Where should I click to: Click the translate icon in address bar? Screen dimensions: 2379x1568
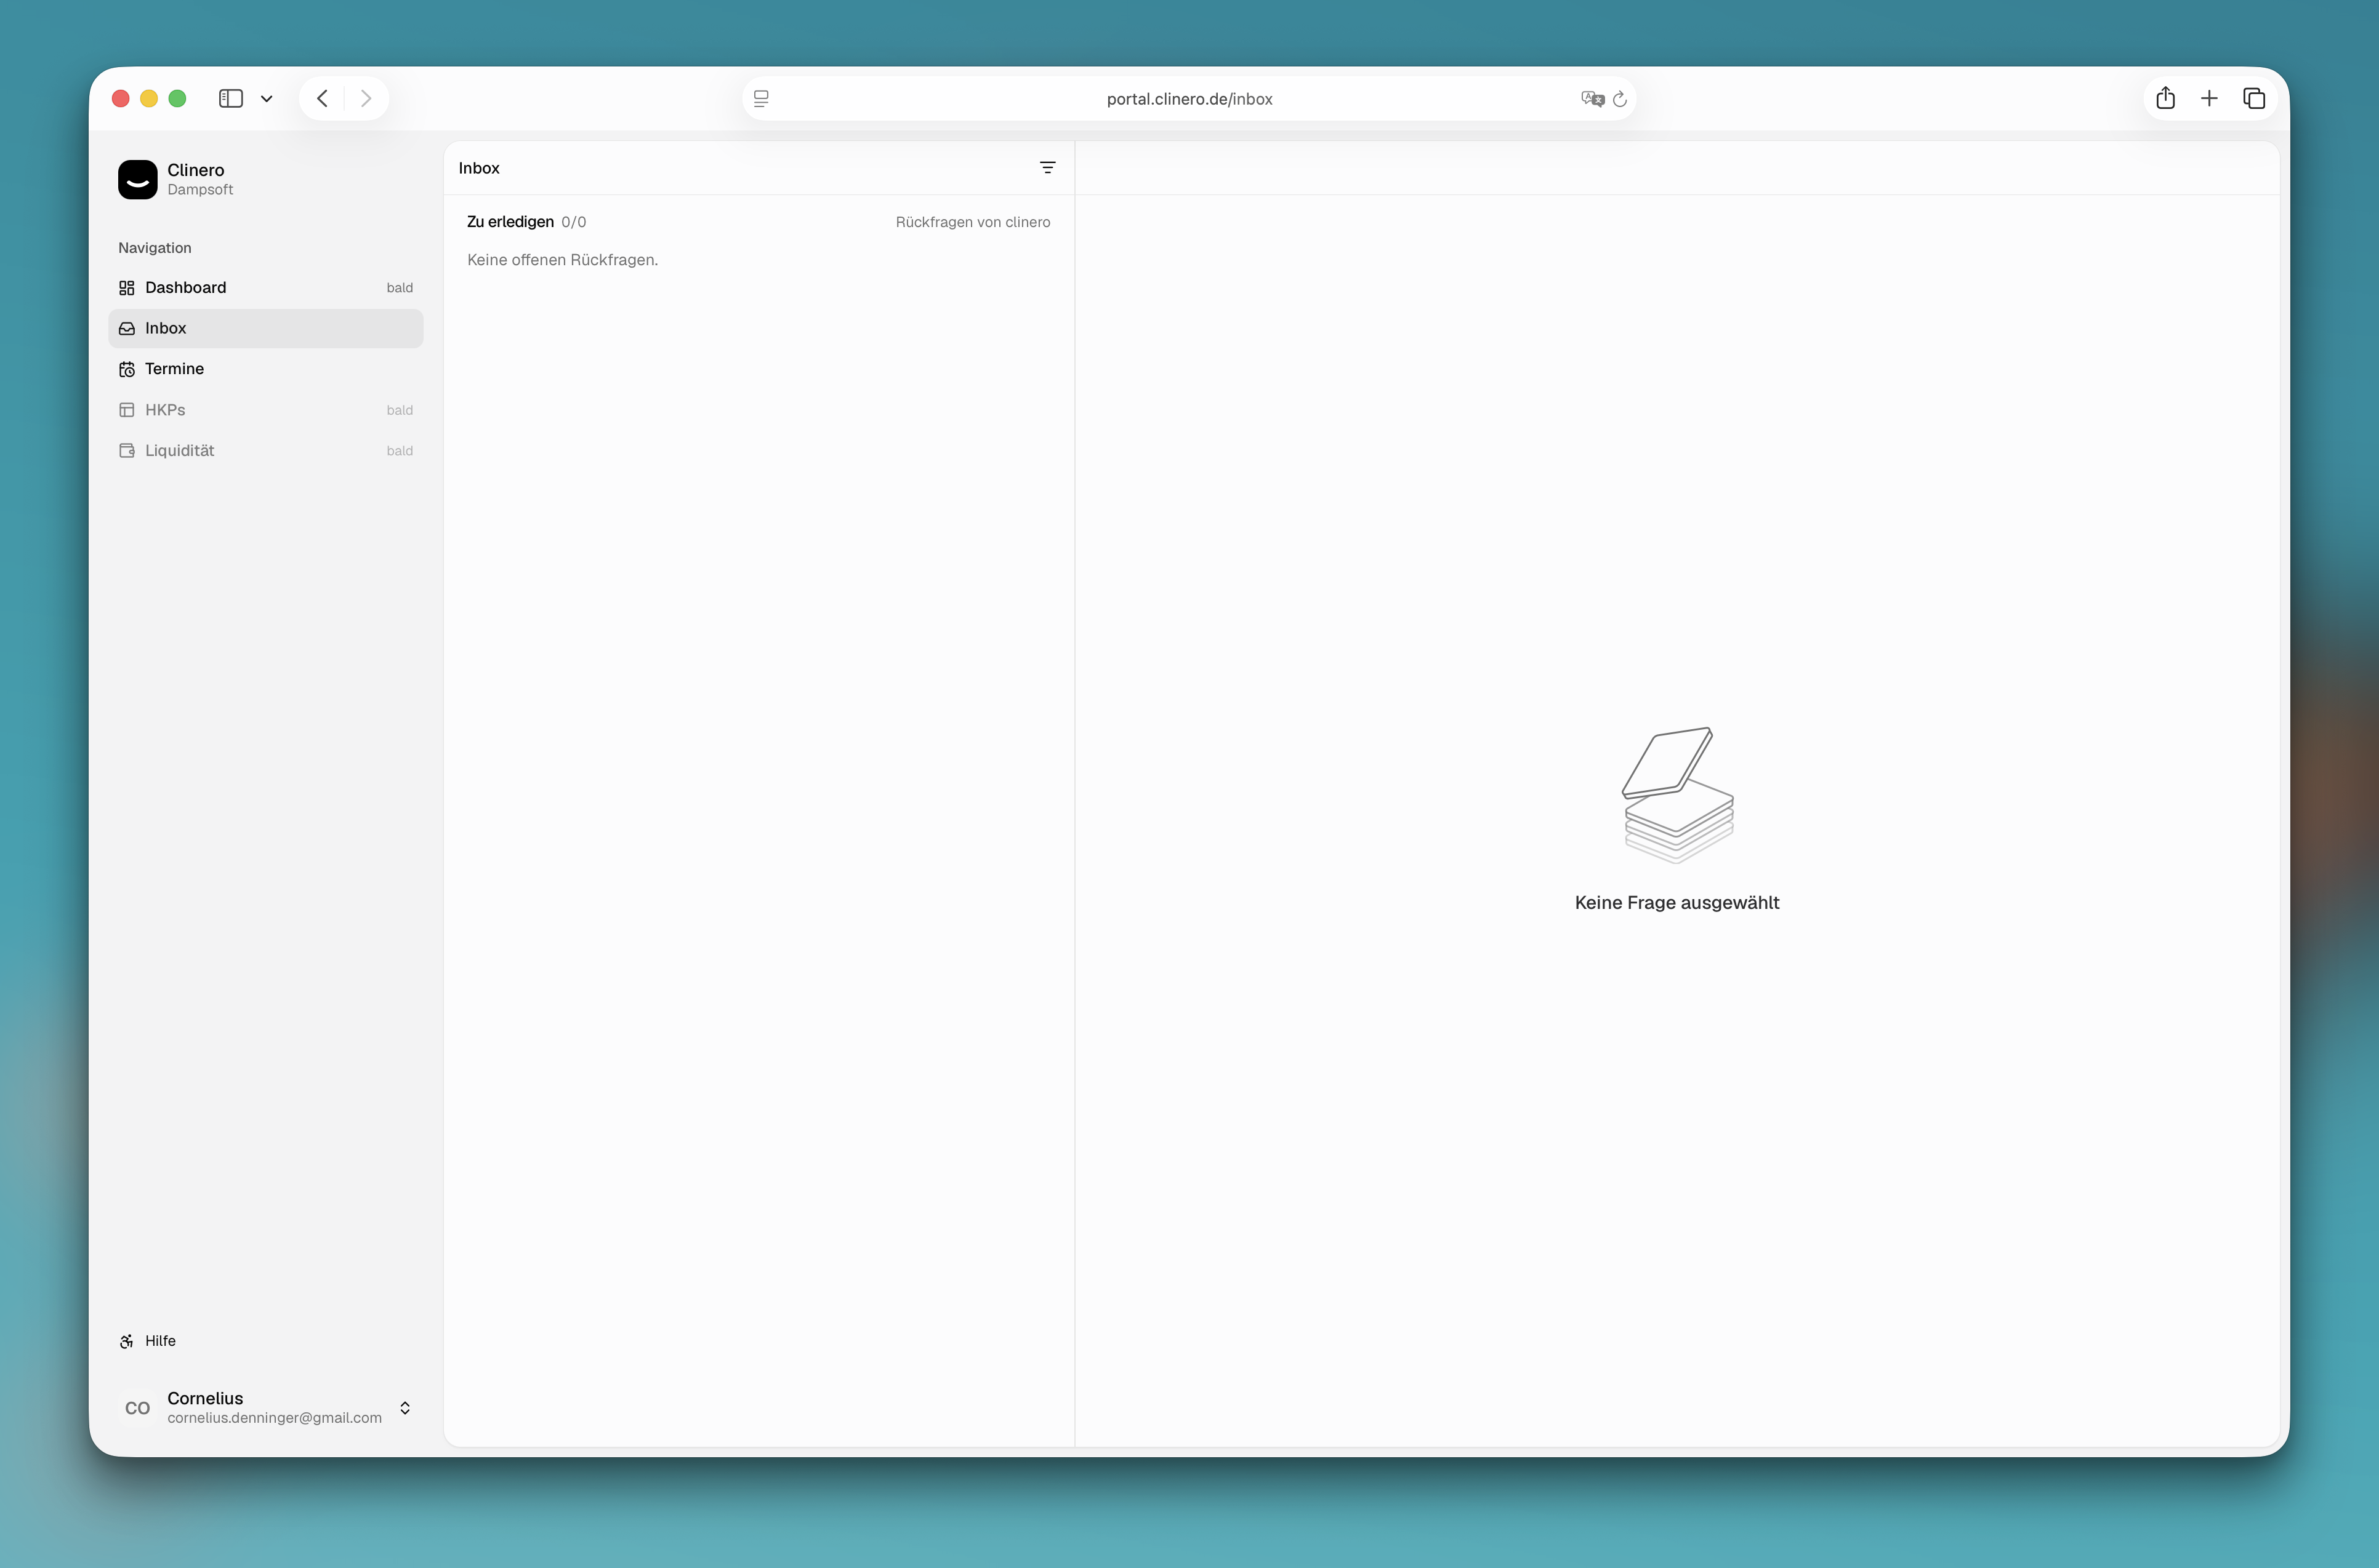(1593, 98)
